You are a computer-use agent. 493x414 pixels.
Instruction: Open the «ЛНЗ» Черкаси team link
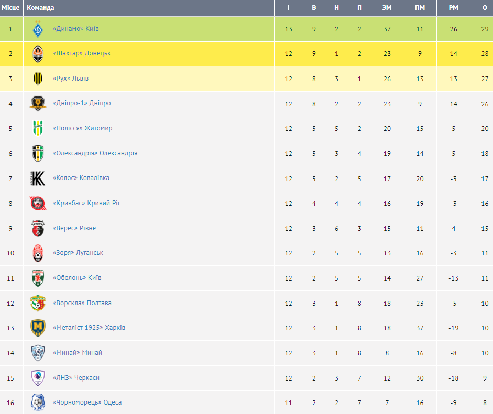[76, 378]
